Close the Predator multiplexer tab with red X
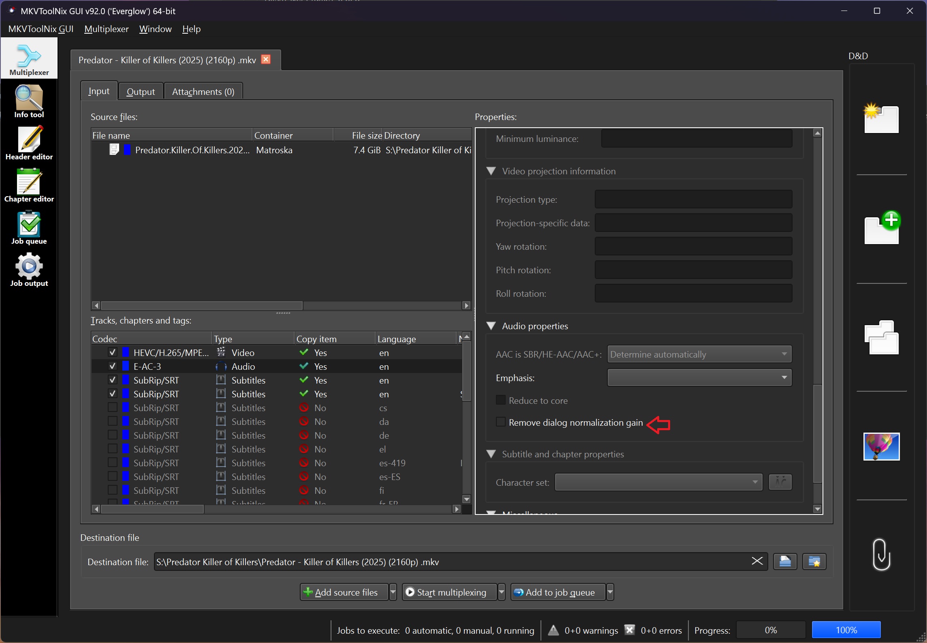The height and width of the screenshot is (643, 927). pyautogui.click(x=266, y=60)
